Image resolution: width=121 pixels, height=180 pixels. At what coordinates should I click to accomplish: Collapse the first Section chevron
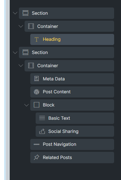[15, 13]
